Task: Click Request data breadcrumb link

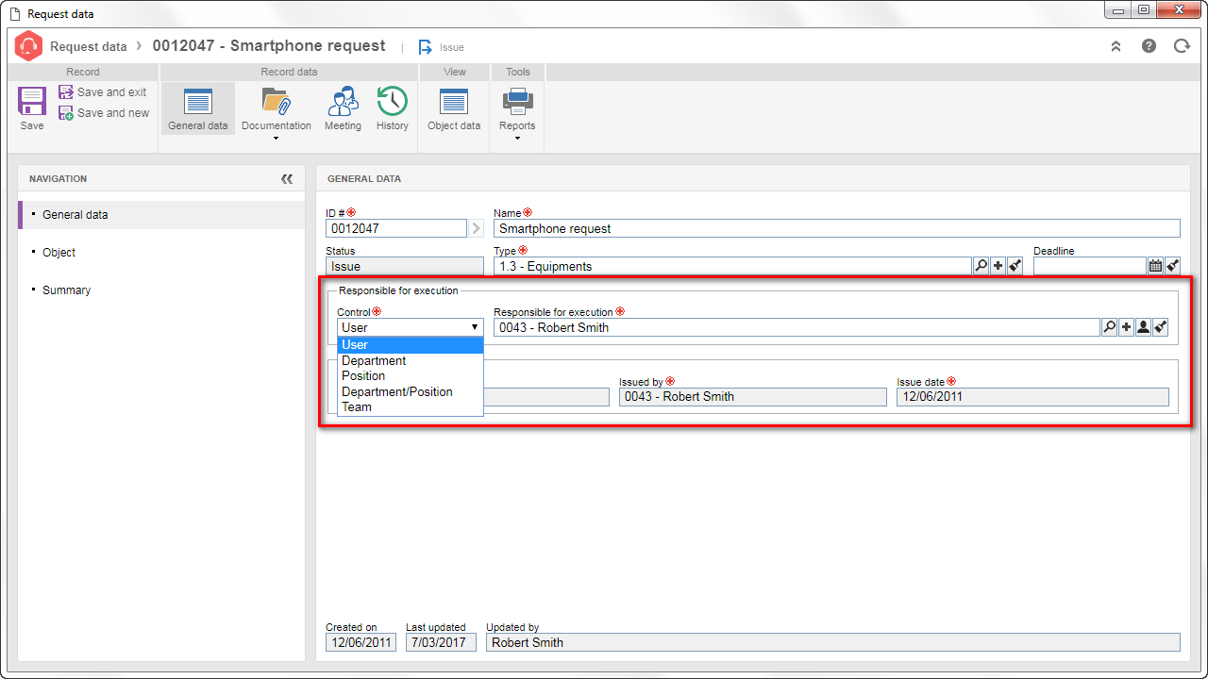Action: pyautogui.click(x=88, y=46)
